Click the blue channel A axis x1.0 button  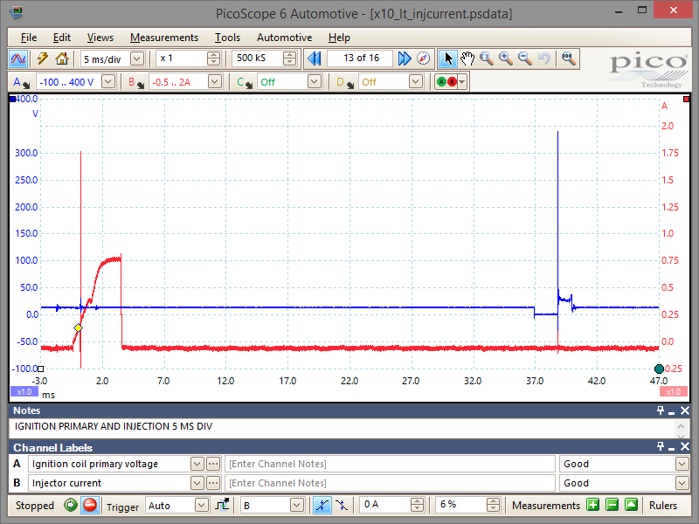click(x=24, y=391)
